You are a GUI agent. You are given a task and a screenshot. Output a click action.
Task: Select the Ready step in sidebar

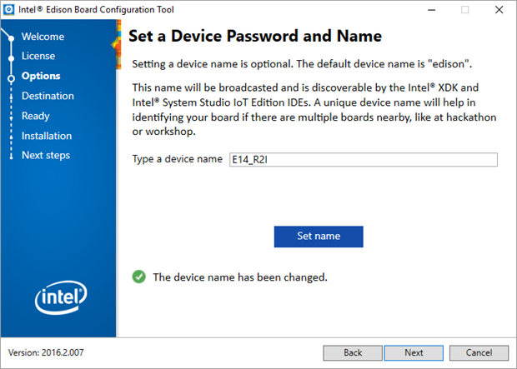click(x=36, y=116)
